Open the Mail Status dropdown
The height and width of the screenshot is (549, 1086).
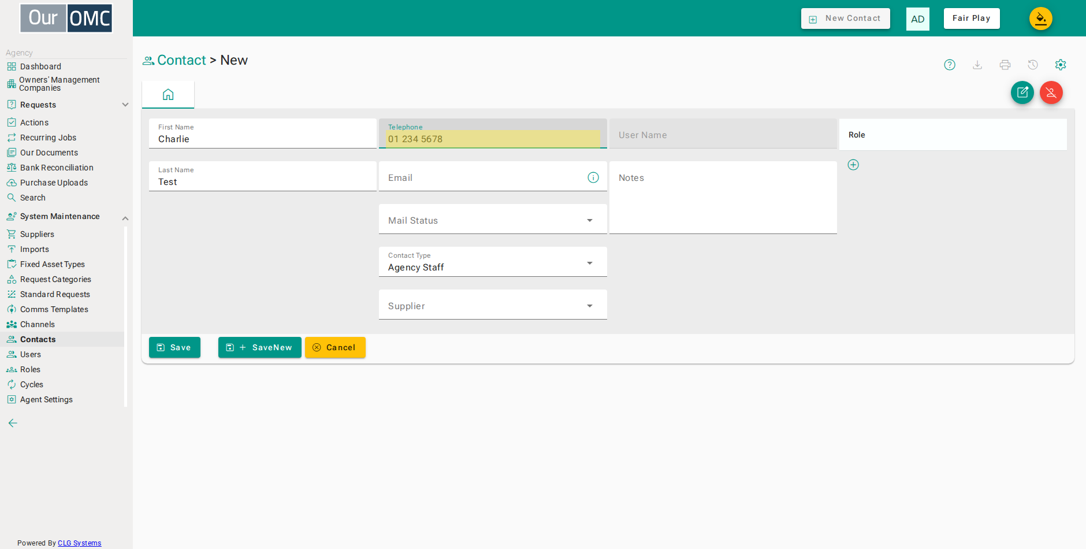click(493, 219)
